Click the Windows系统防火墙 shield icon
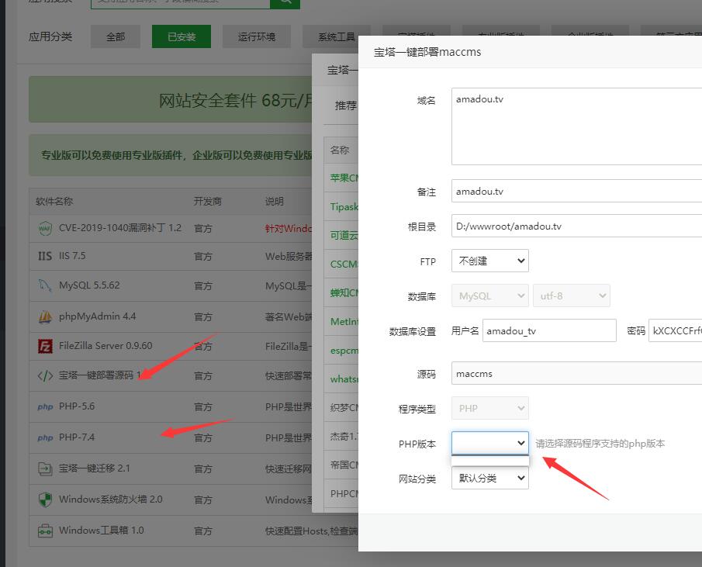 (x=45, y=500)
